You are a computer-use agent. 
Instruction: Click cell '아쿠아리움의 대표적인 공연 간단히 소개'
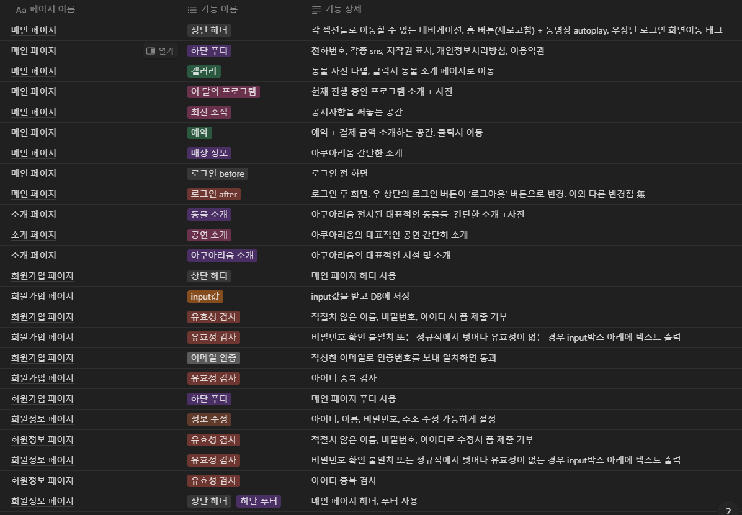(x=390, y=235)
